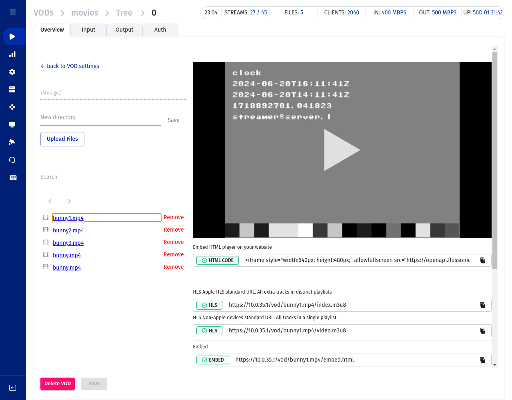512x400 pixels.
Task: Switch to the Input tab
Action: tap(88, 30)
